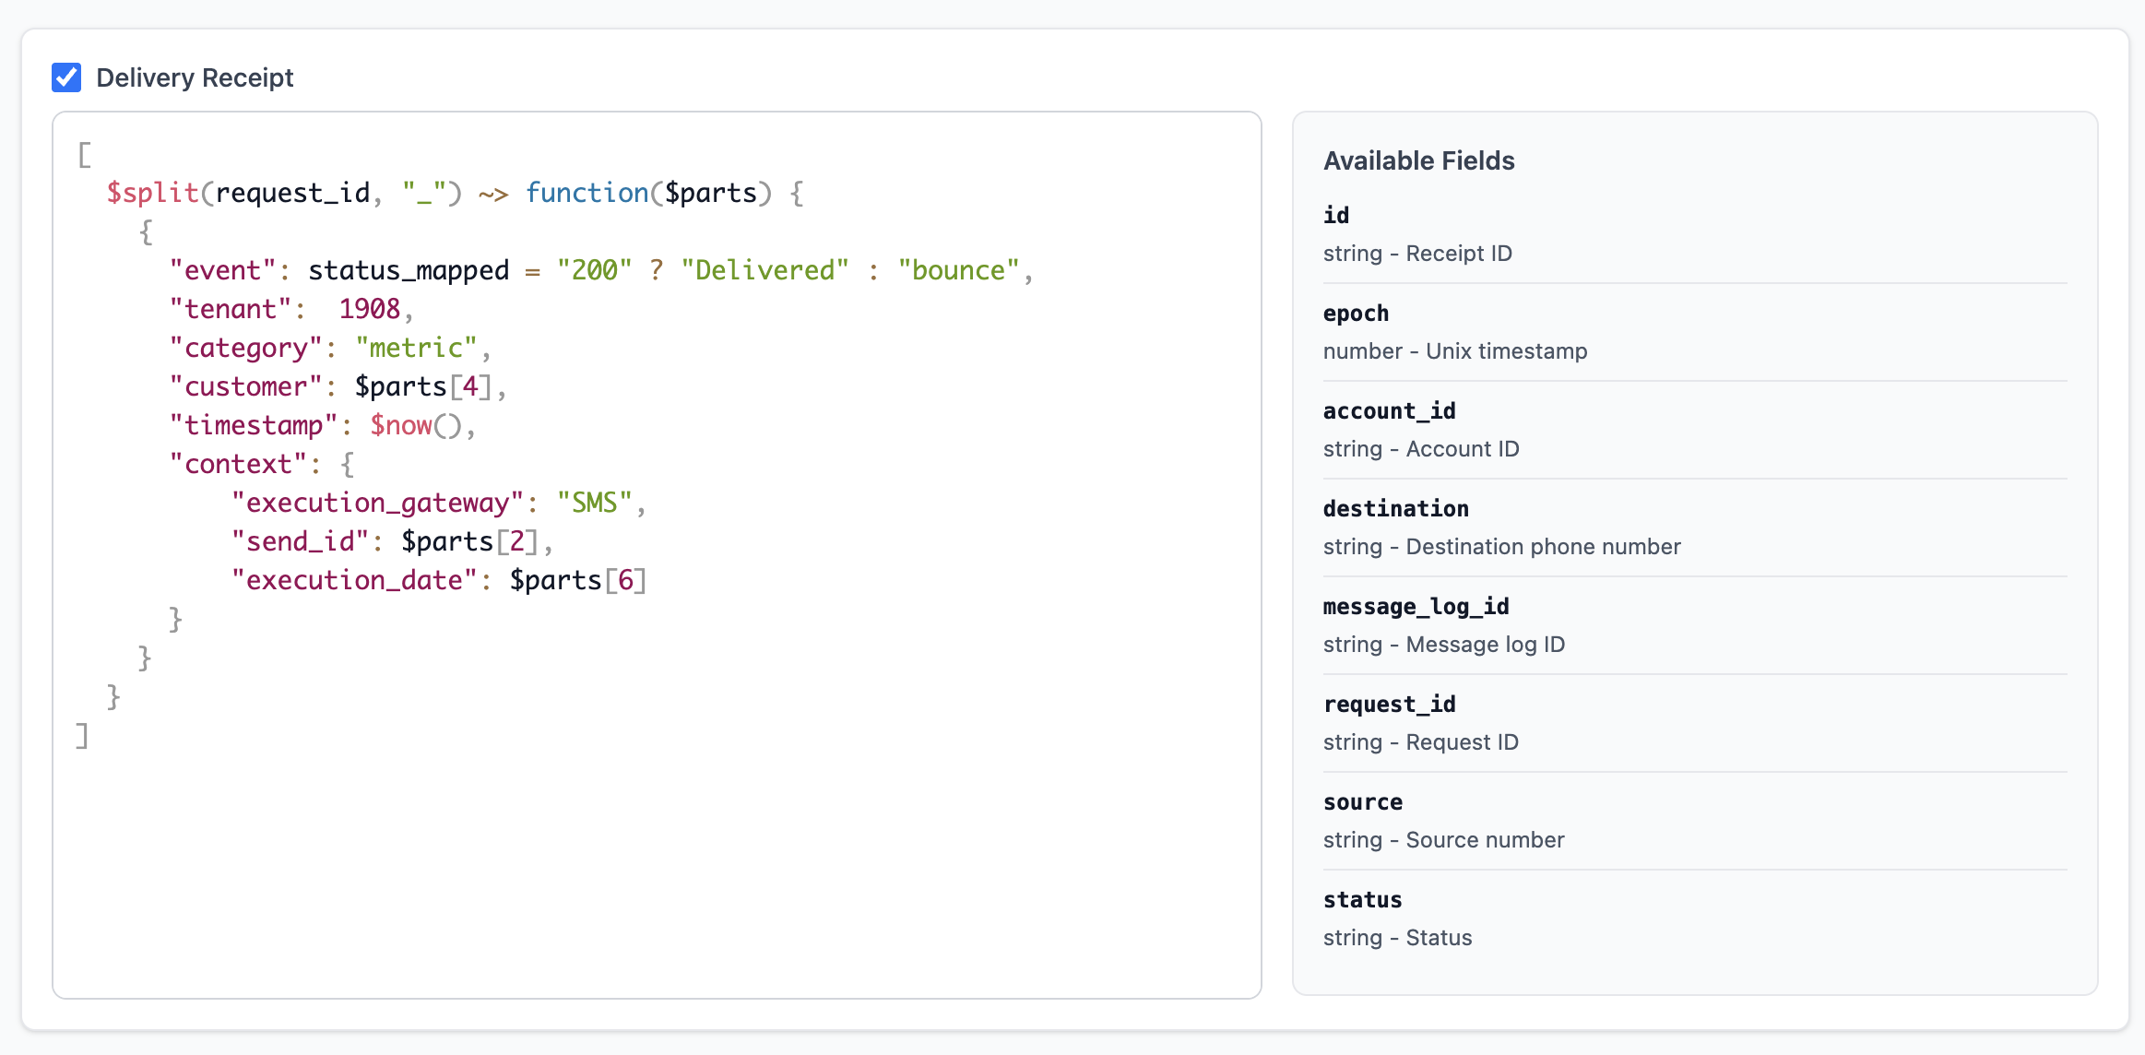Click the closing bracket at the code end
The height and width of the screenshot is (1055, 2145).
82,735
